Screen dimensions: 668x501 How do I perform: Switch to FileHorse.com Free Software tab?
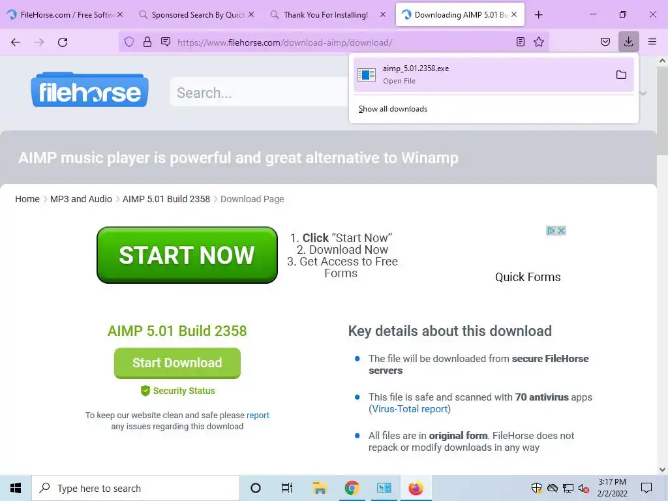[64, 15]
